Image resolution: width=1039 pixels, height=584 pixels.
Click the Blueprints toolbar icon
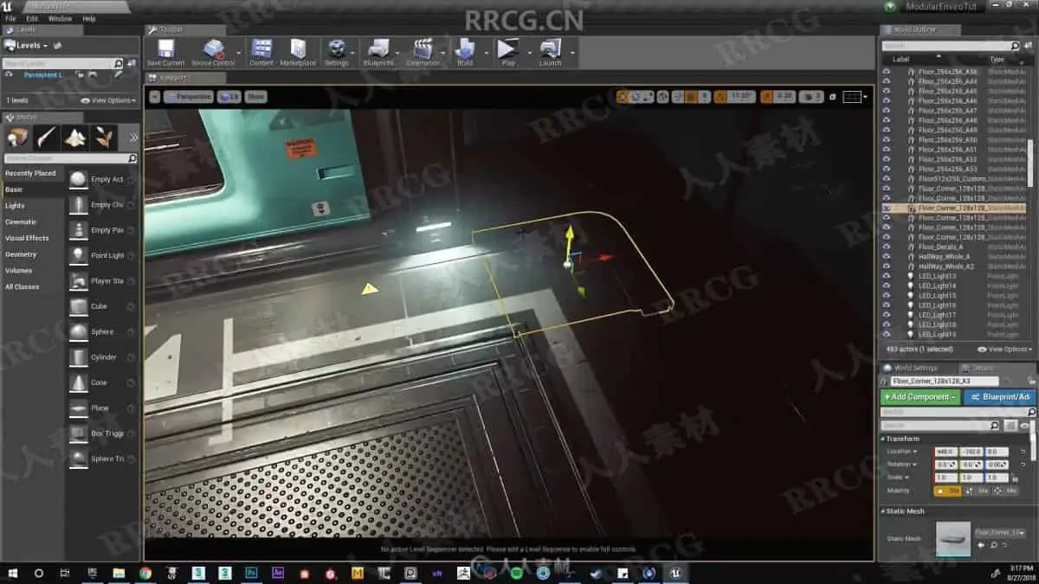click(x=378, y=53)
